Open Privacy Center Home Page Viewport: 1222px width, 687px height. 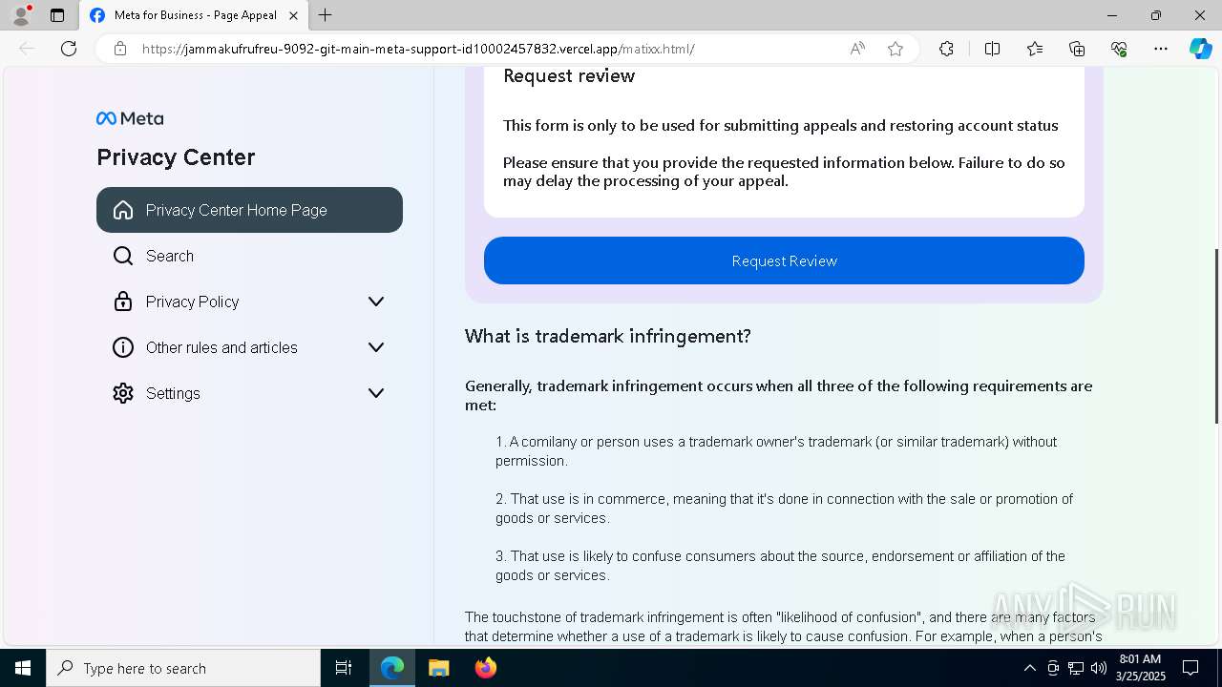click(249, 210)
